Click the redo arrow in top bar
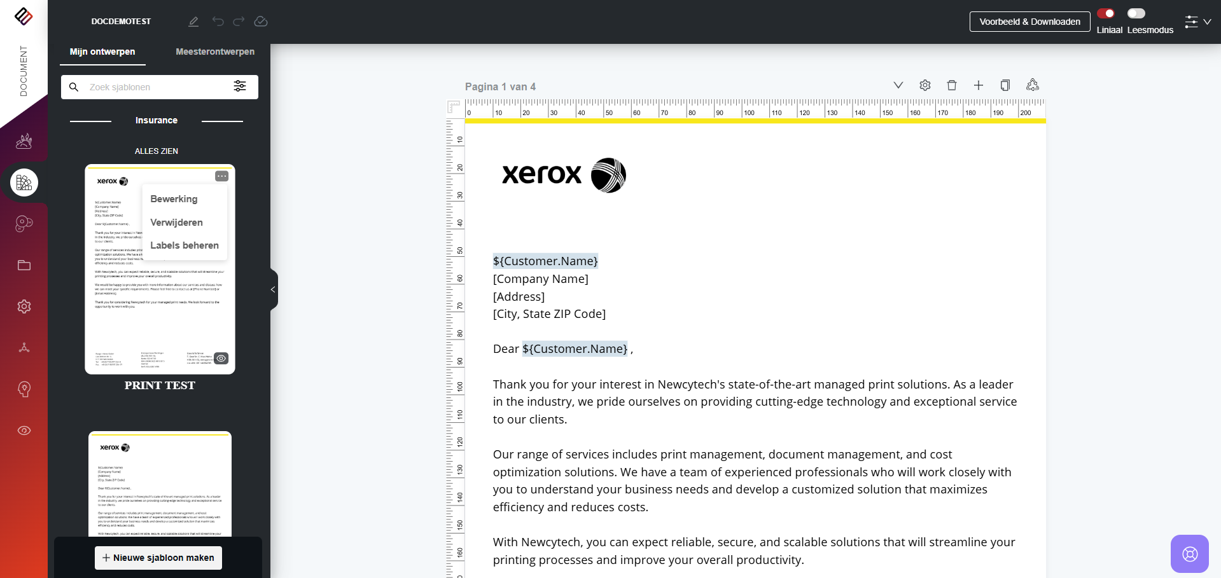Screen dimensions: 1221x578 [239, 22]
